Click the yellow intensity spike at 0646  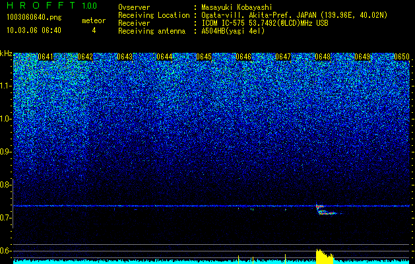click(x=238, y=259)
